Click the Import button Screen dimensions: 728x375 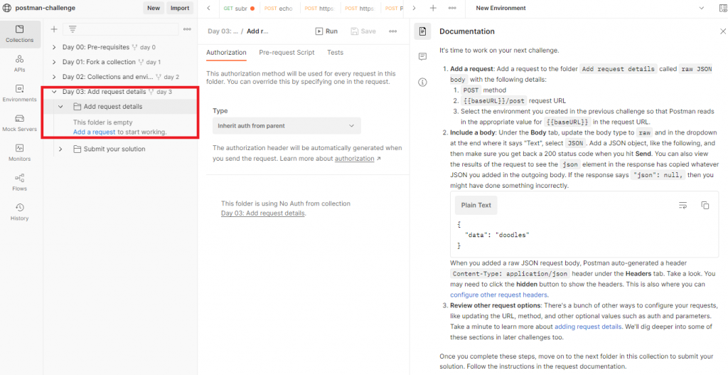point(180,8)
